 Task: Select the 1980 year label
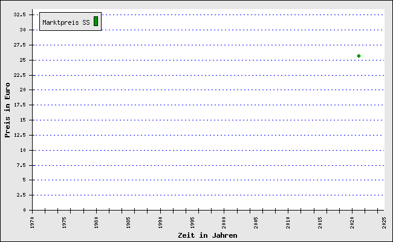pos(96,221)
